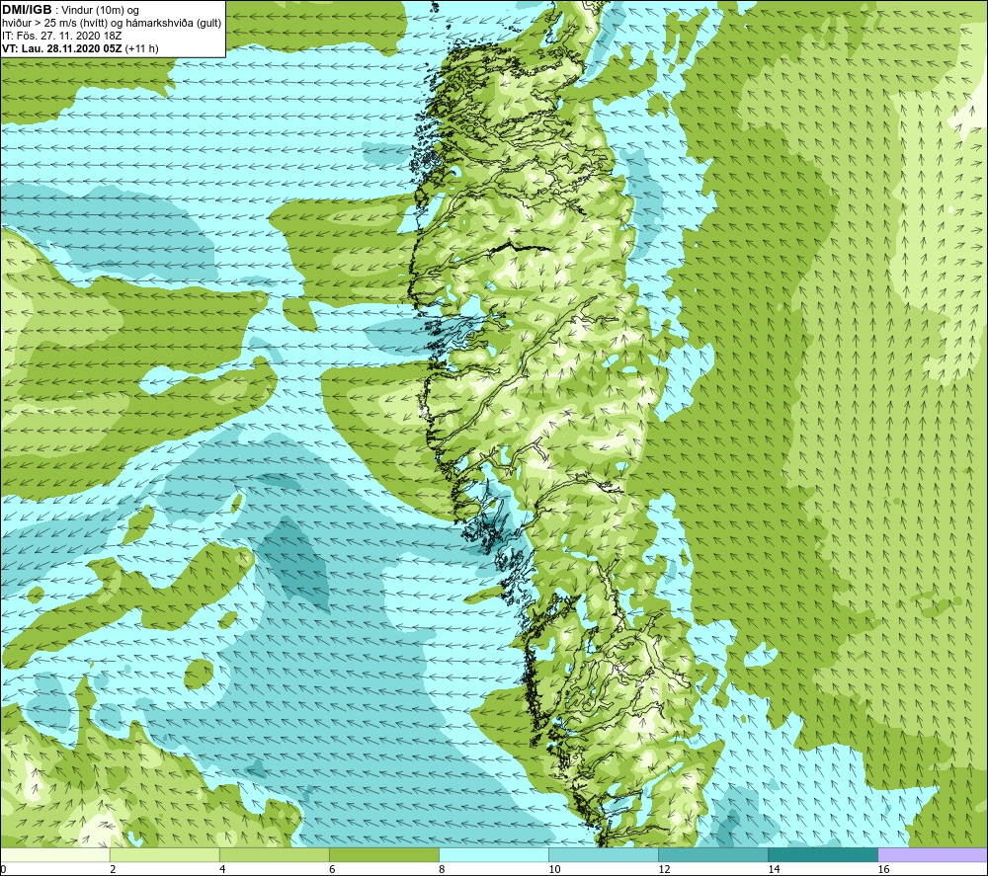The height and width of the screenshot is (876, 988).
Task: Pick the medium green 4–6 m/s legend swatch
Action: pos(274,855)
